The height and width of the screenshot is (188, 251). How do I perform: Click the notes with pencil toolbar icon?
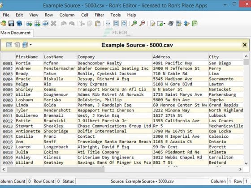click(178, 24)
